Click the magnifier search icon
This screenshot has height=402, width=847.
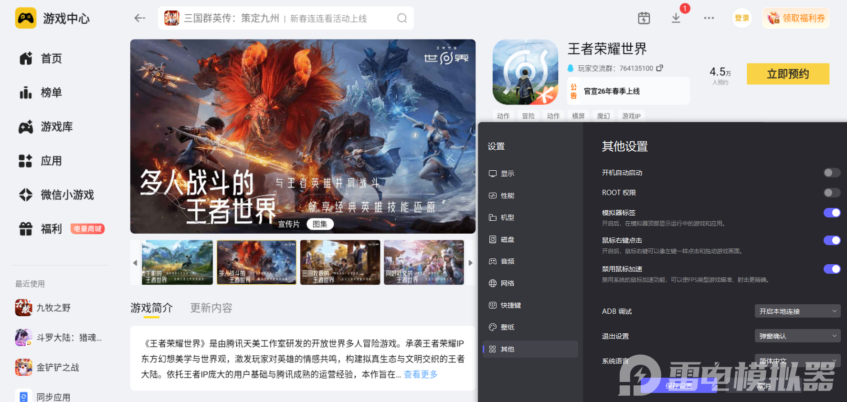tap(402, 18)
